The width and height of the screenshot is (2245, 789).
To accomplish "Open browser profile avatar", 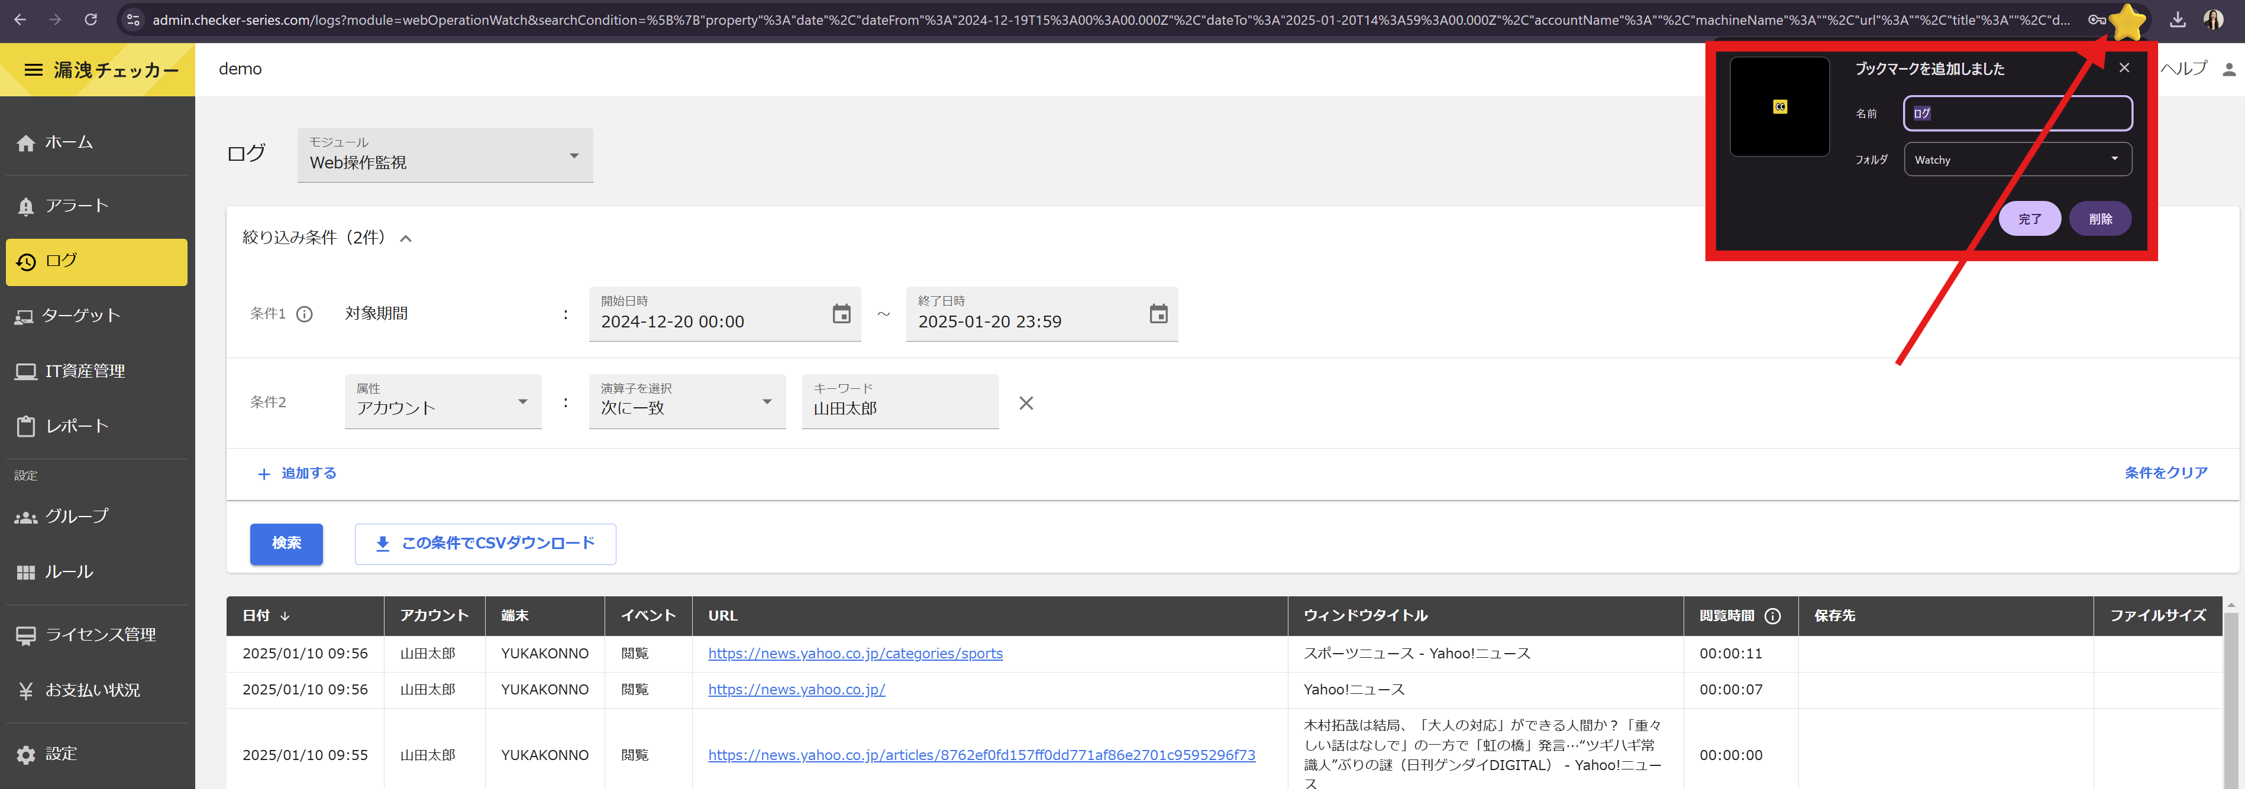I will (2214, 19).
